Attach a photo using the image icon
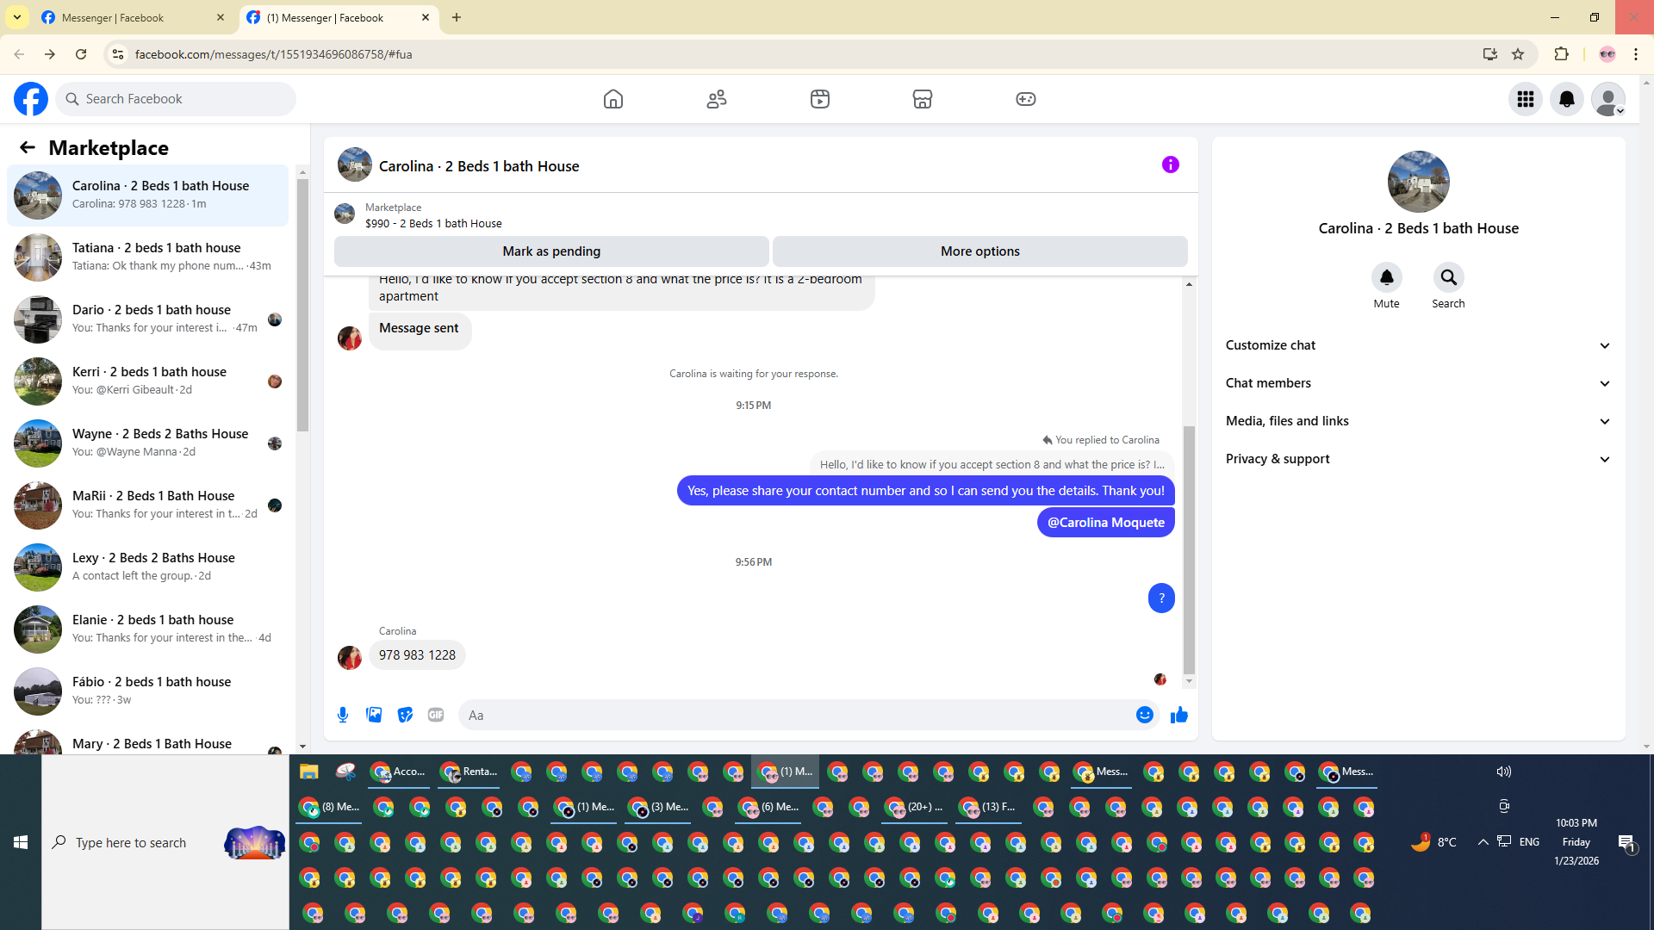The width and height of the screenshot is (1654, 930). pyautogui.click(x=374, y=715)
